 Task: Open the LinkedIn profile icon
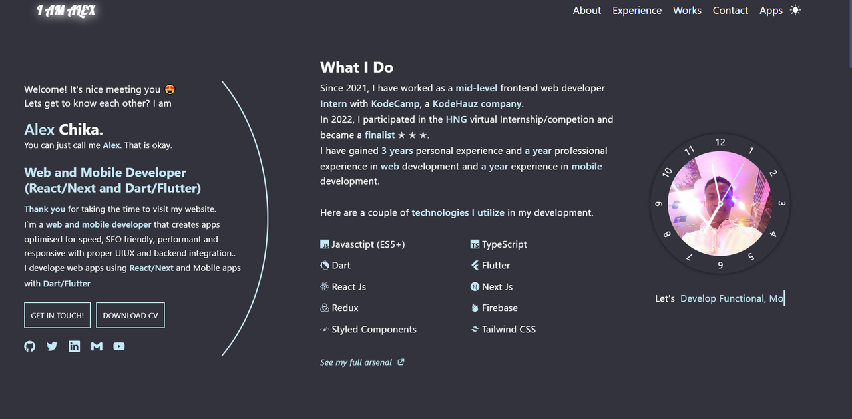pyautogui.click(x=75, y=346)
